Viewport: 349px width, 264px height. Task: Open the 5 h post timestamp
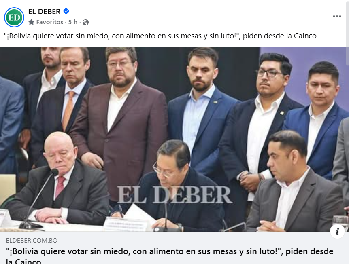point(73,22)
